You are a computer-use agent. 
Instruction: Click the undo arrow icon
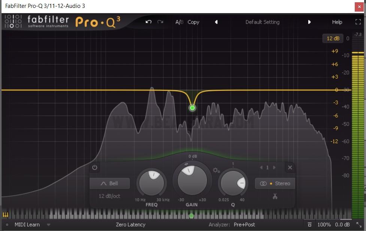(148, 22)
